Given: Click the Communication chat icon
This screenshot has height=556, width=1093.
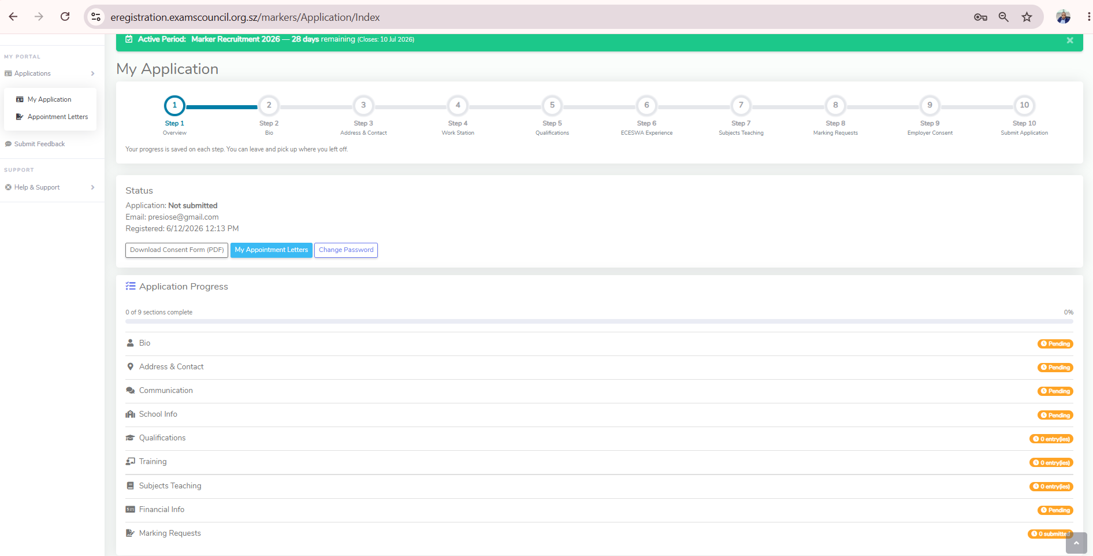Looking at the screenshot, I should point(131,391).
